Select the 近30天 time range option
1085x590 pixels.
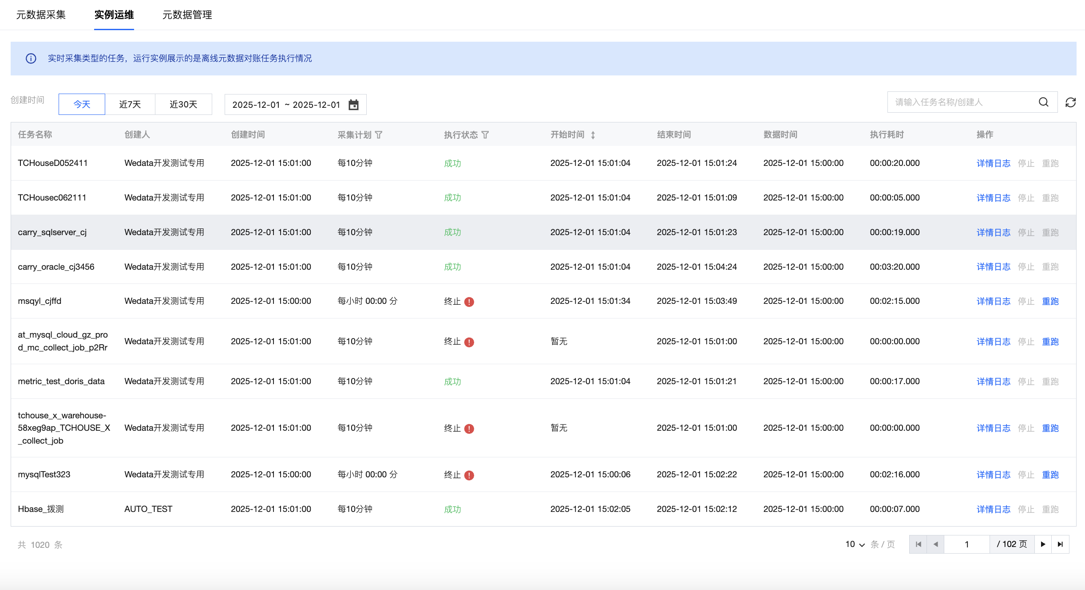tap(183, 104)
